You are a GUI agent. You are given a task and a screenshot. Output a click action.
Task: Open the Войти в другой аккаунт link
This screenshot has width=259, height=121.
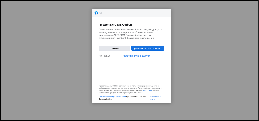[137, 56]
